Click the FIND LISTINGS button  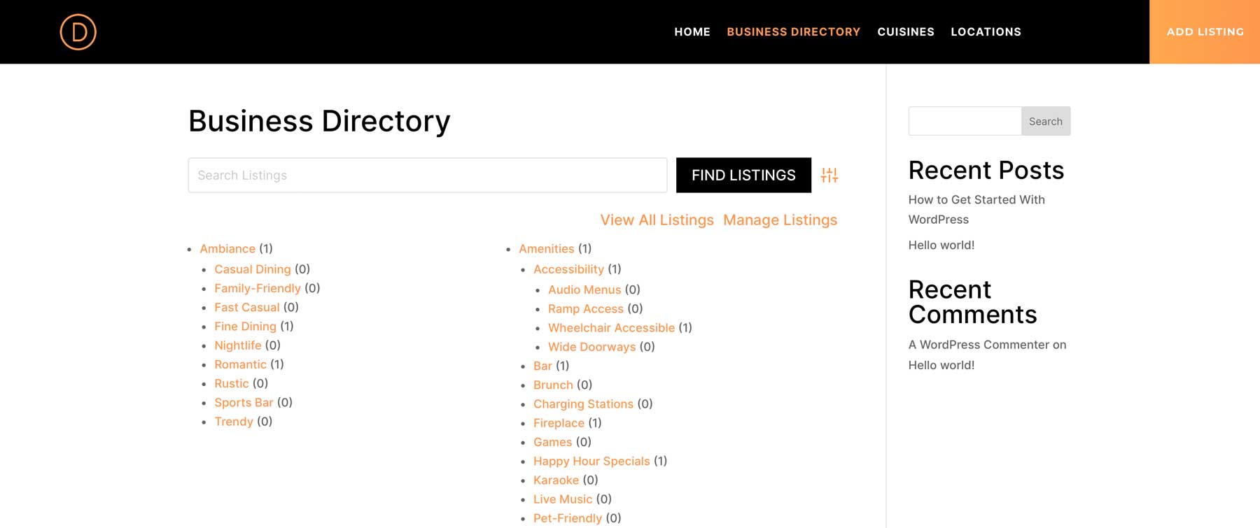[743, 175]
